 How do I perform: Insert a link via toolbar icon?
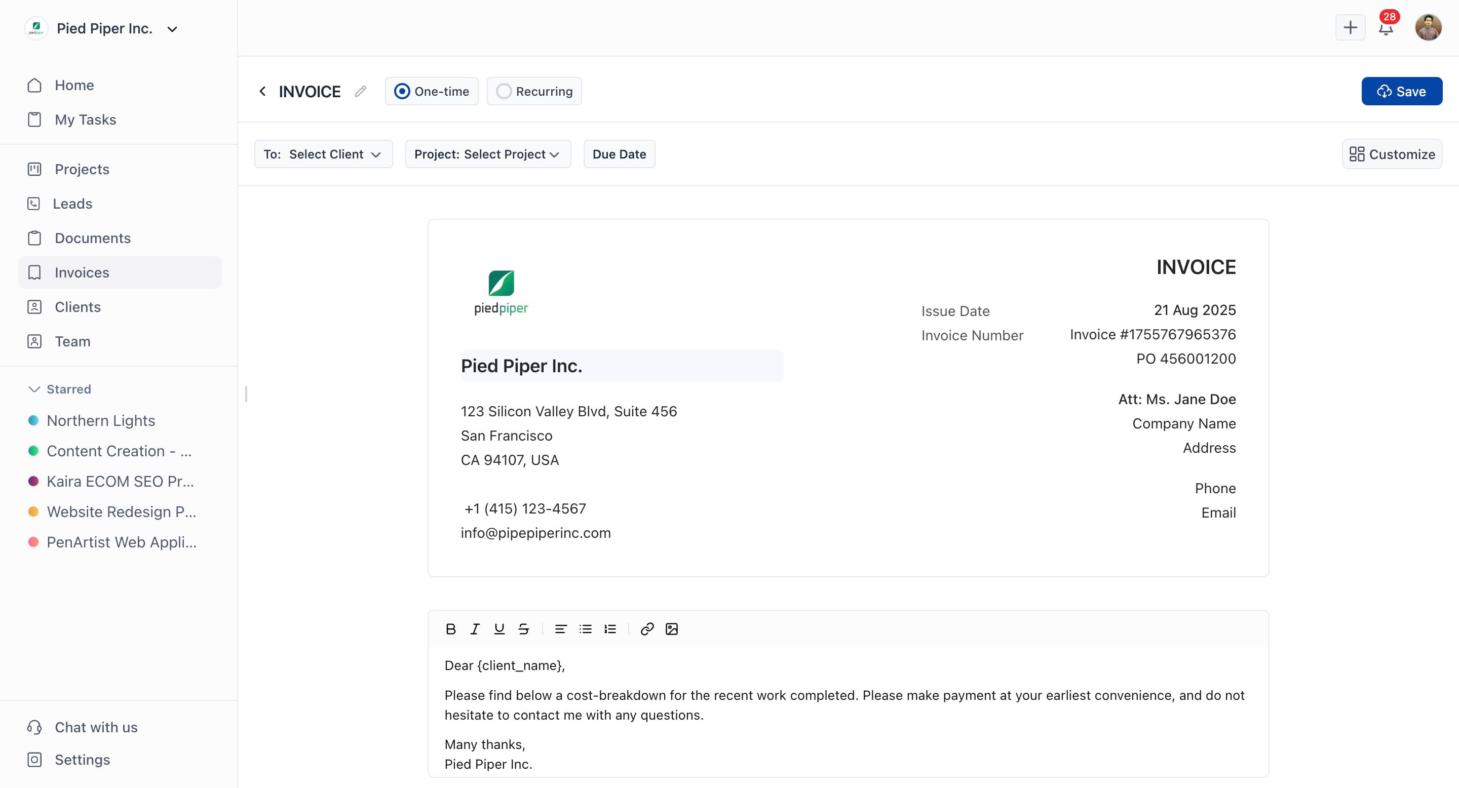(647, 629)
